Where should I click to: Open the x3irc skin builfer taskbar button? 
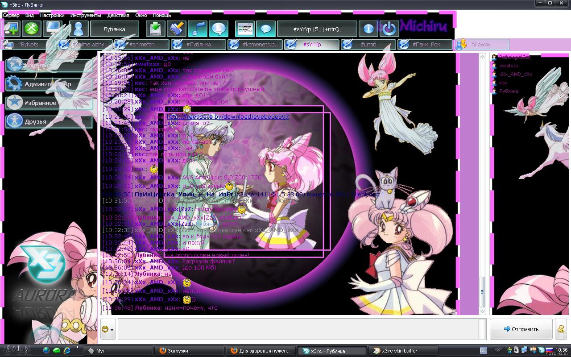coord(404,351)
